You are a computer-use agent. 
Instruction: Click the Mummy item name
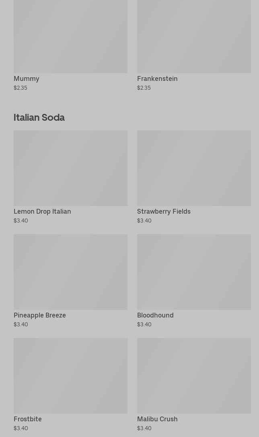click(x=27, y=79)
